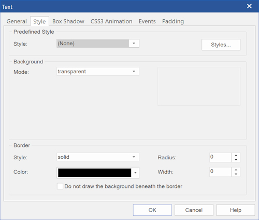Open the Border Style dropdown
This screenshot has width=259, height=220.
[x=98, y=157]
